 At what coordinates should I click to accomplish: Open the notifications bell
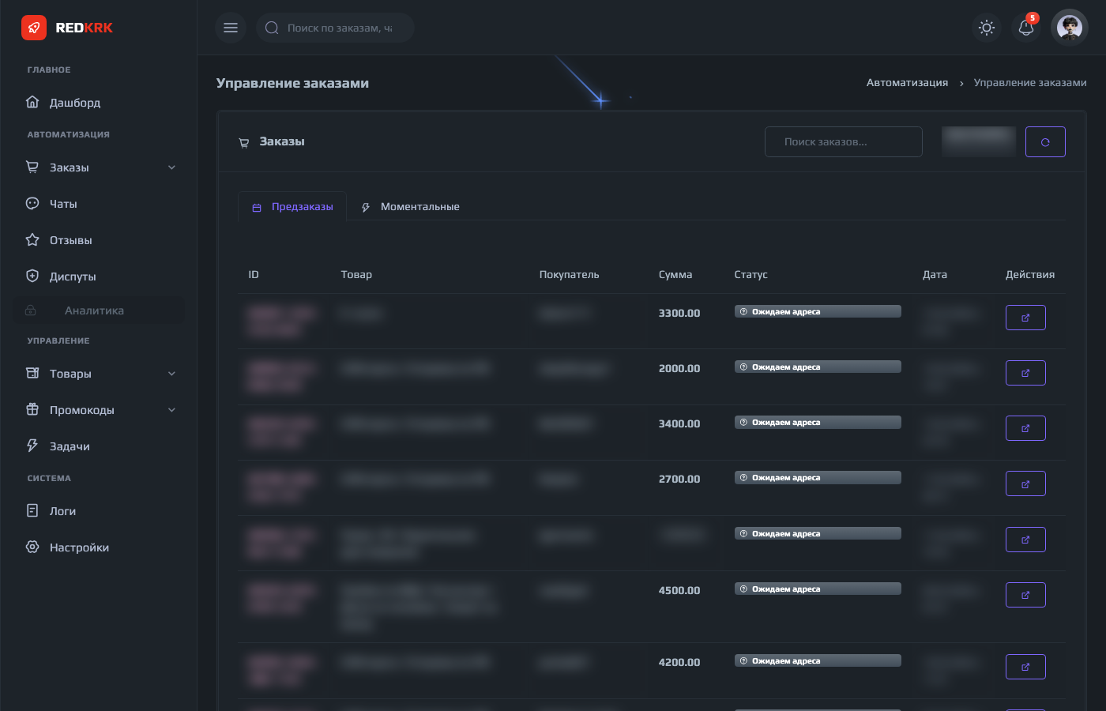tap(1026, 28)
